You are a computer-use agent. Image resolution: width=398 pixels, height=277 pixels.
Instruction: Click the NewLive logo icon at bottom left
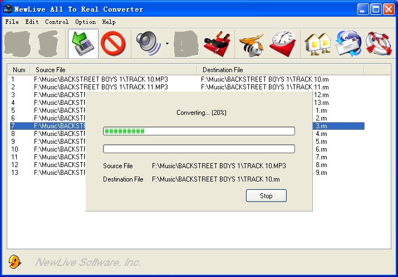(16, 261)
